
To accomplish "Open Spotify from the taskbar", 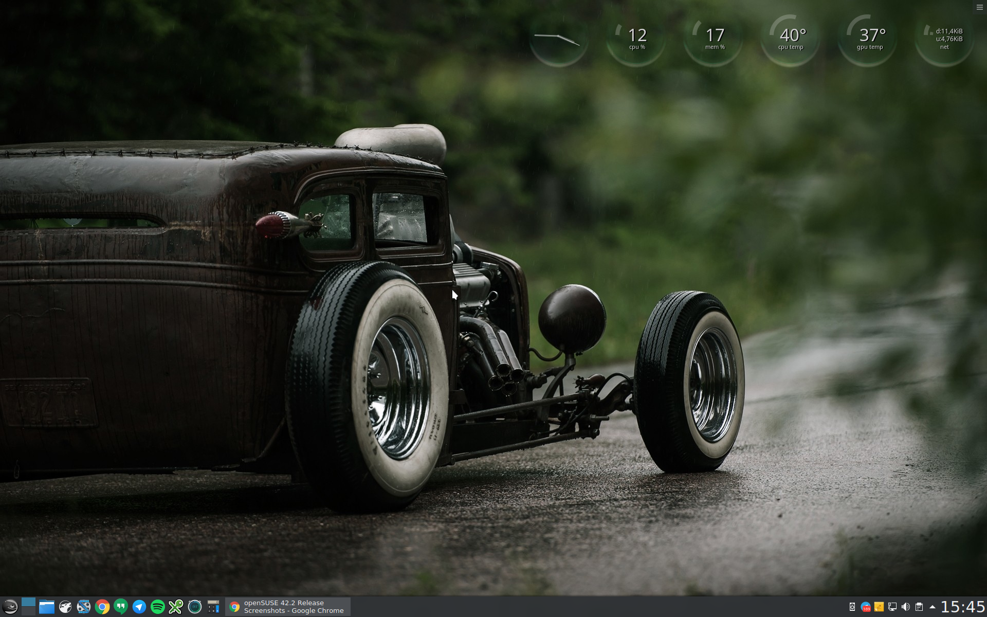I will coord(158,607).
